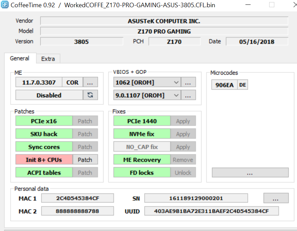Click Unlock button for FD locks

point(183,172)
